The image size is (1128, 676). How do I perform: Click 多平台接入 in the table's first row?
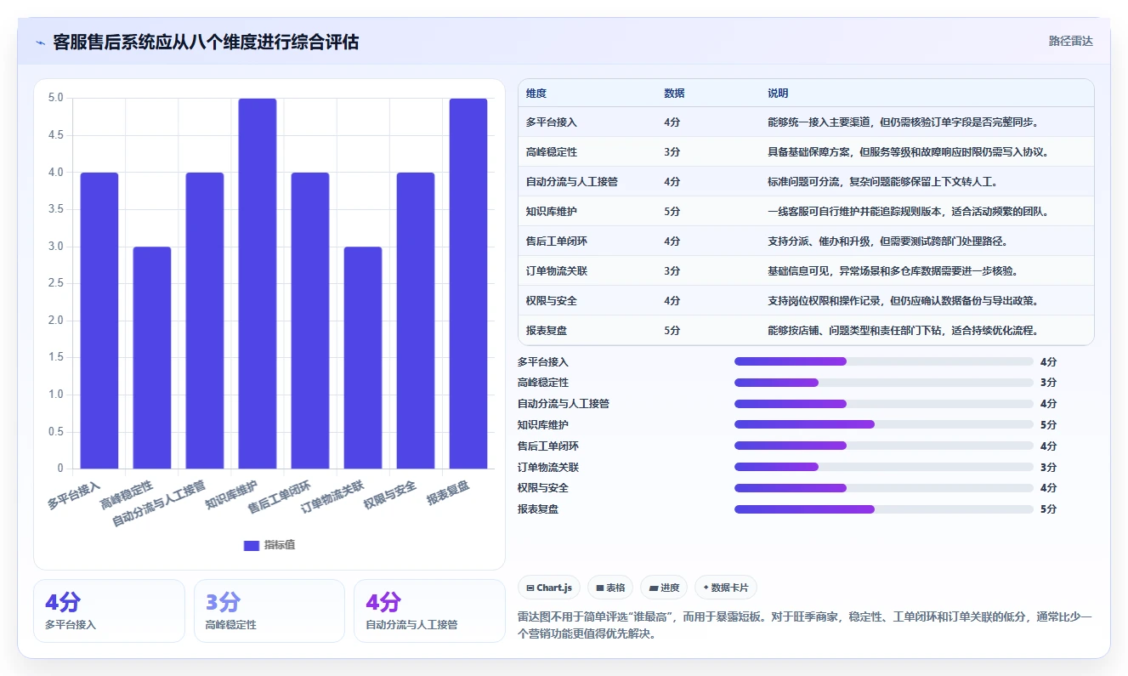coord(552,122)
